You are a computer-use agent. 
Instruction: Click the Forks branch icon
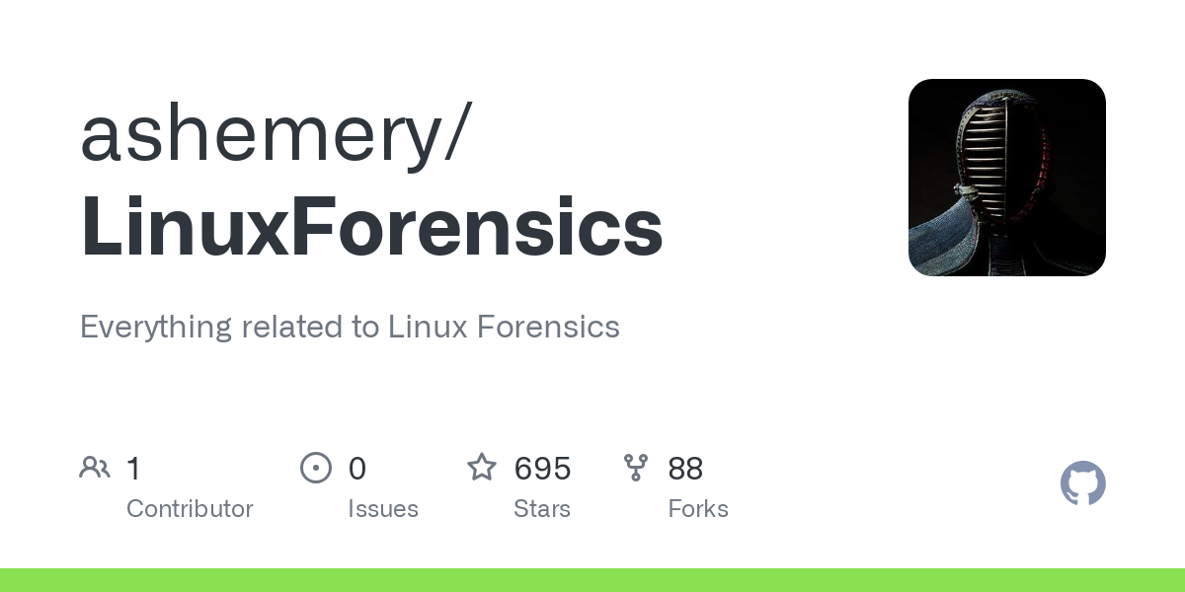(x=636, y=468)
